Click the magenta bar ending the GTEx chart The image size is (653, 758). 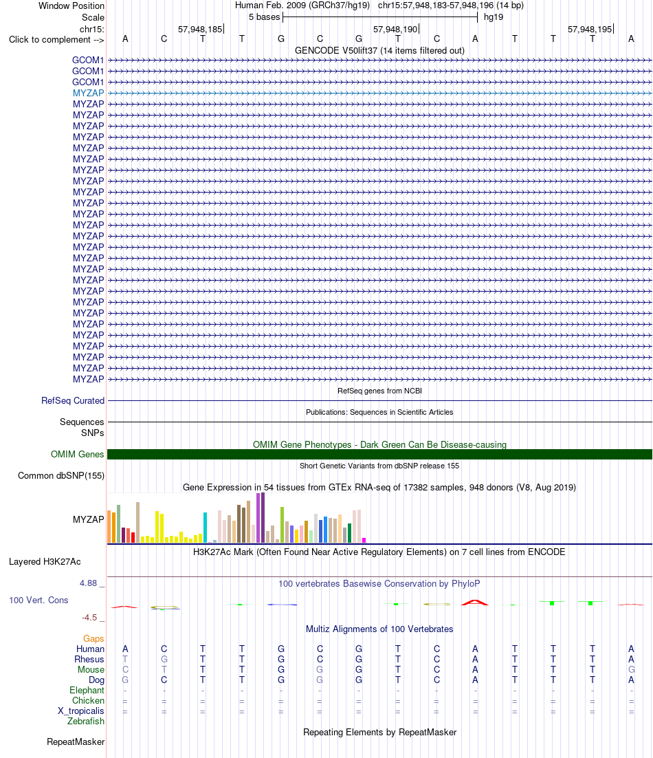click(364, 540)
